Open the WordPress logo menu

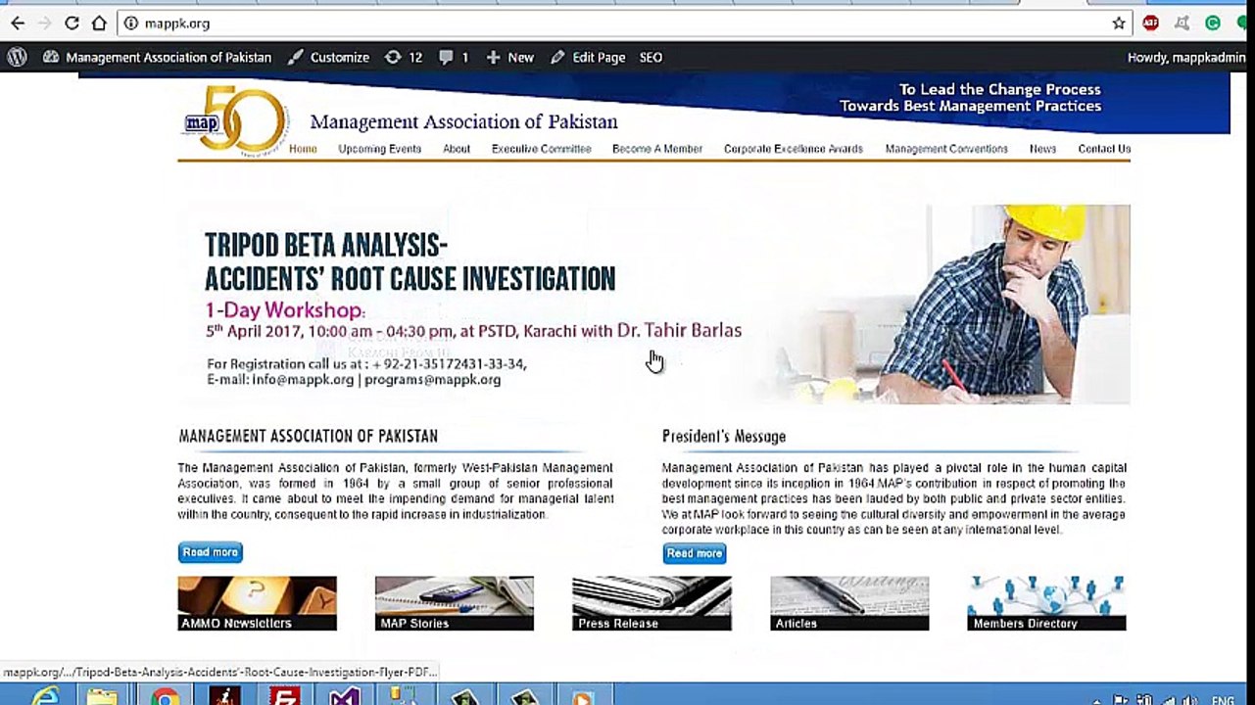tap(17, 57)
